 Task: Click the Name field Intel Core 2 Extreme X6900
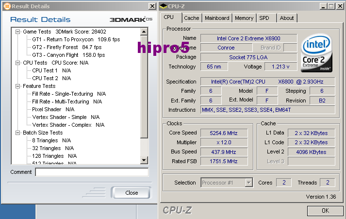pyautogui.click(x=248, y=38)
